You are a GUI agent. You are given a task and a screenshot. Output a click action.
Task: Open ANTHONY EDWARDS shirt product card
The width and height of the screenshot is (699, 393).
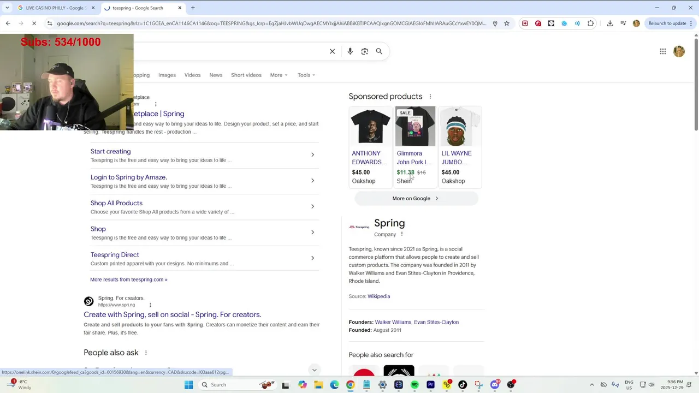coord(370,147)
